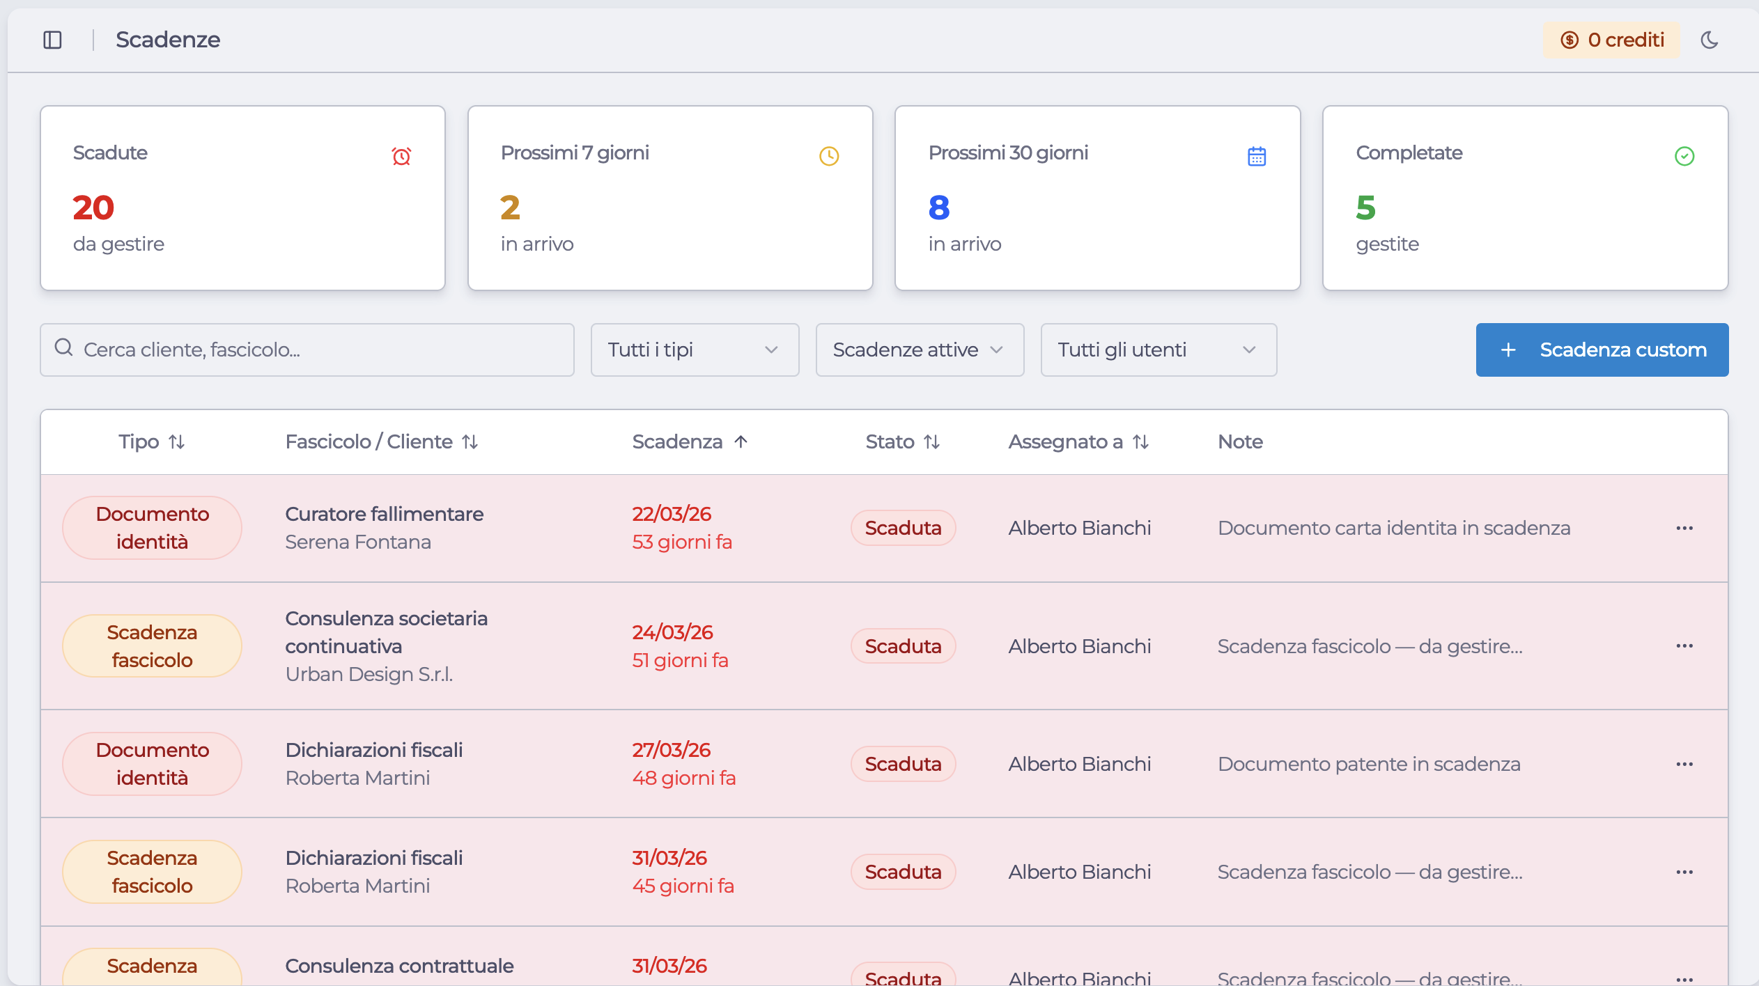Click the Note column header

[x=1240, y=441]
